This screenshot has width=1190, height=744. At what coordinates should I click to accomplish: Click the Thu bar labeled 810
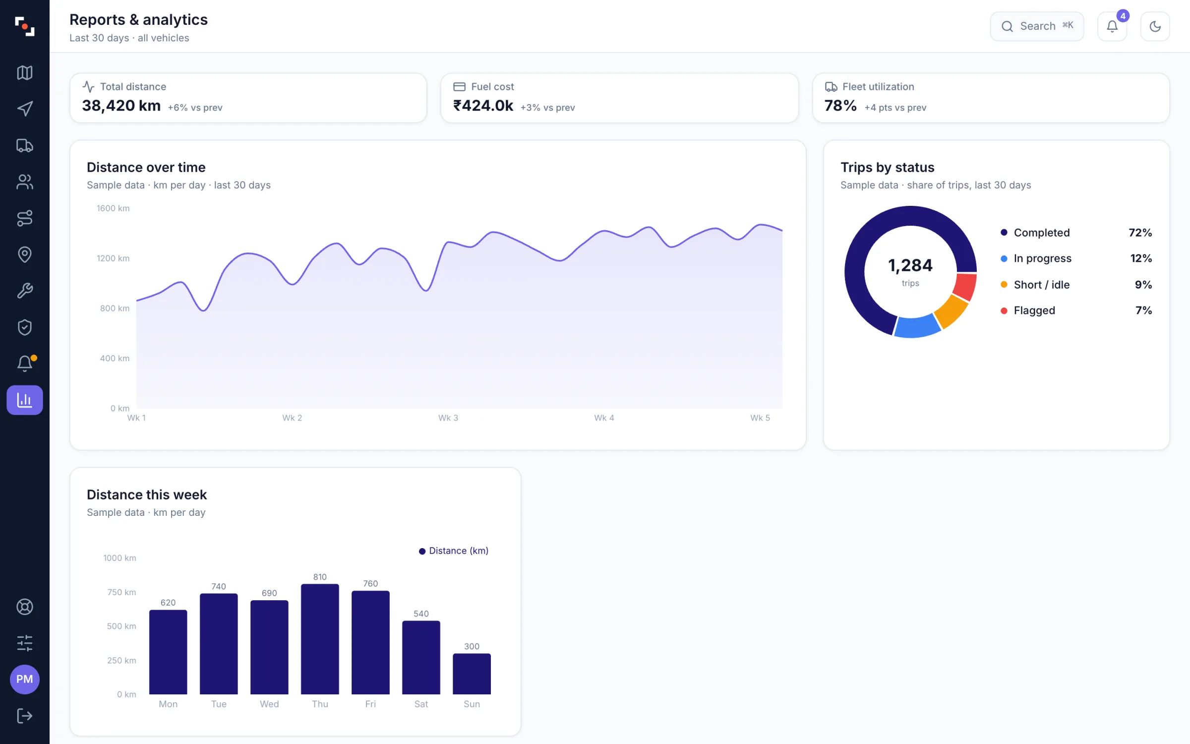(x=320, y=639)
